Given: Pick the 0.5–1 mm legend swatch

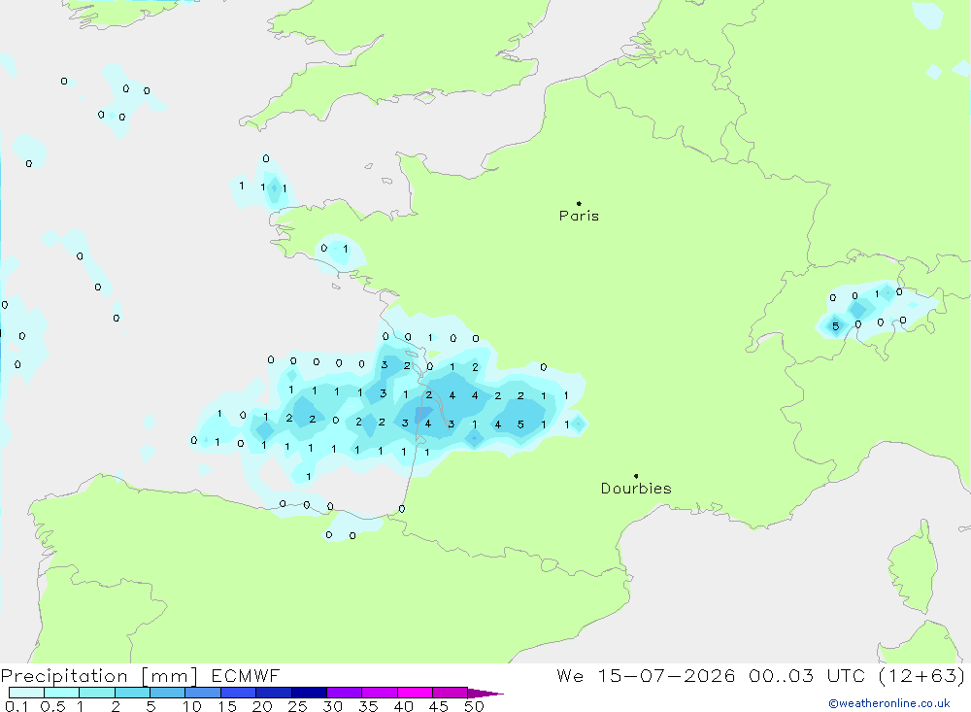Looking at the screenshot, I should (x=61, y=693).
